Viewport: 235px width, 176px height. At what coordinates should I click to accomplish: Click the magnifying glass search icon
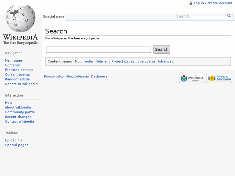click(x=229, y=16)
